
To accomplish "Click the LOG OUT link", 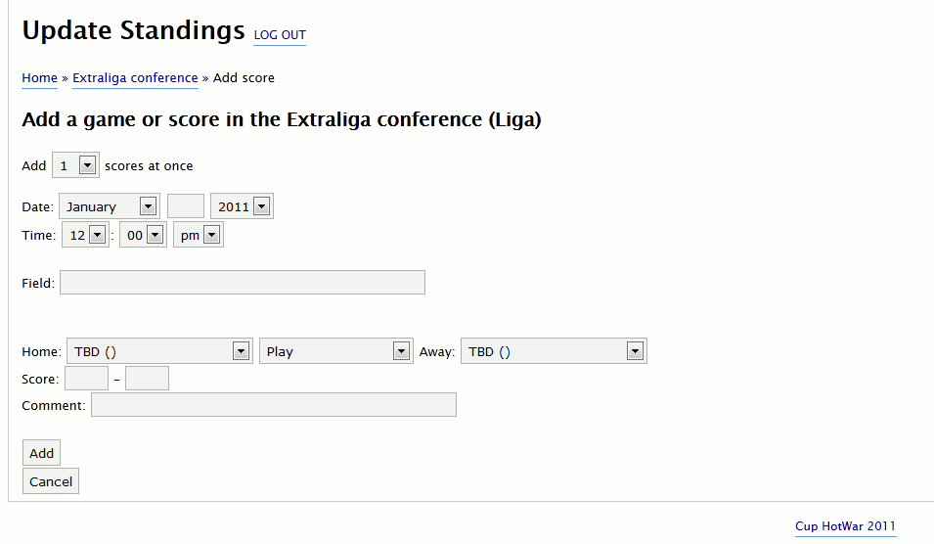I will [x=280, y=35].
